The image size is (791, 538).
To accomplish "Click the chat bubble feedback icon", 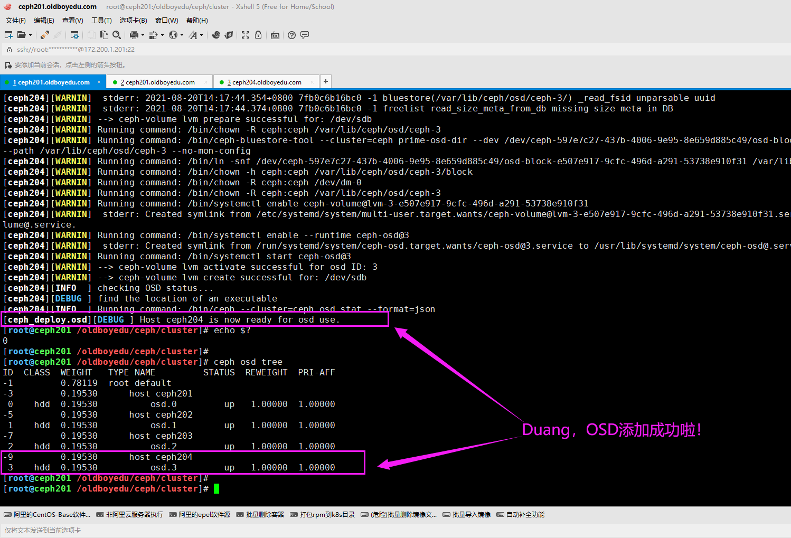I will 305,35.
